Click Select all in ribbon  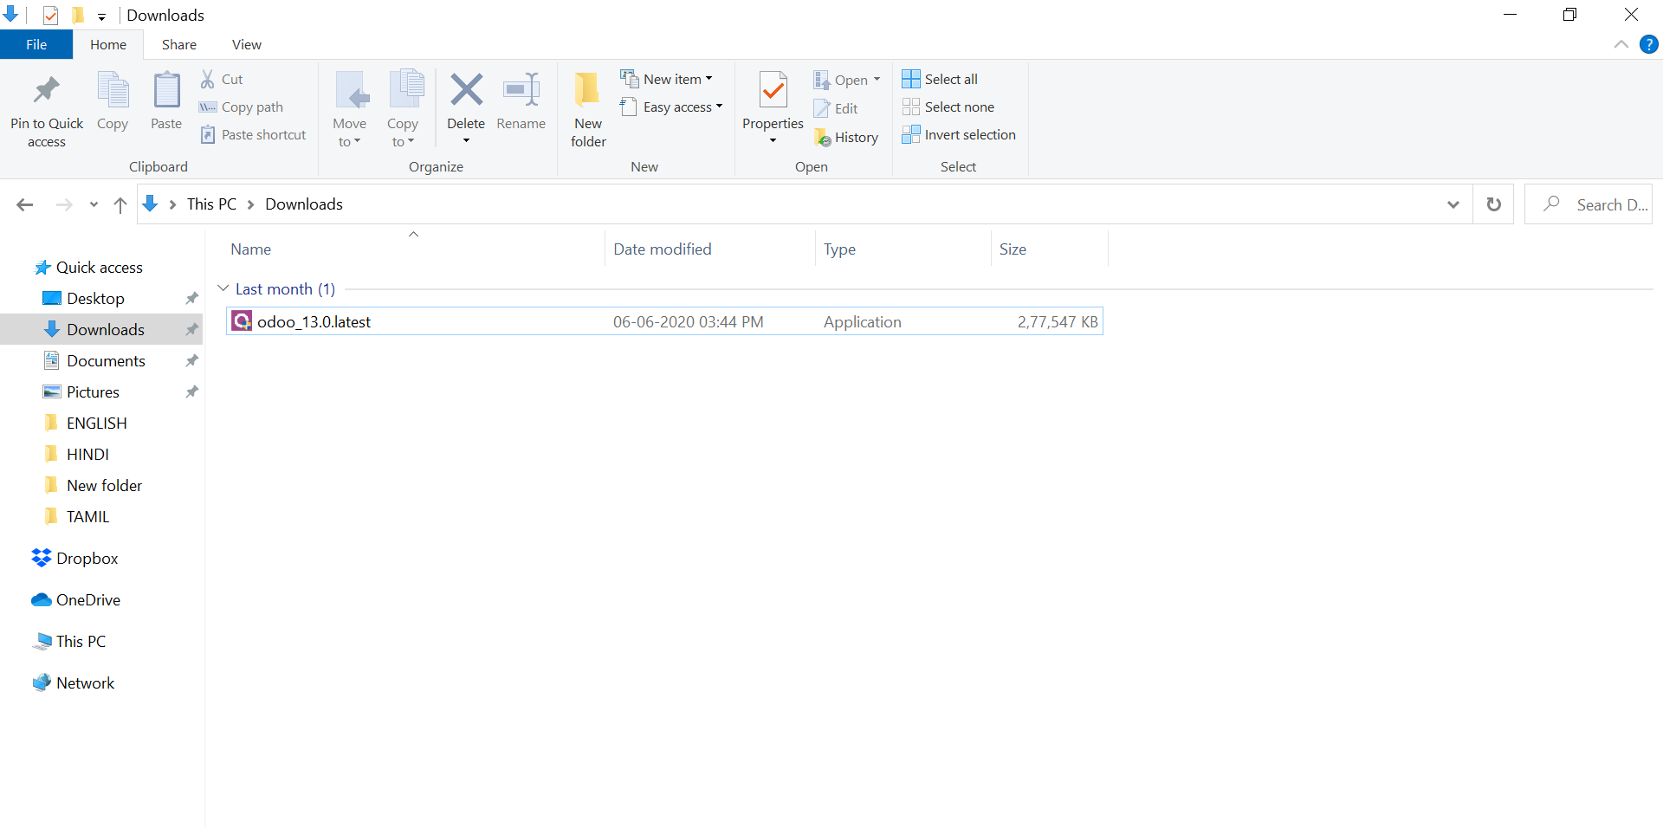tap(941, 80)
